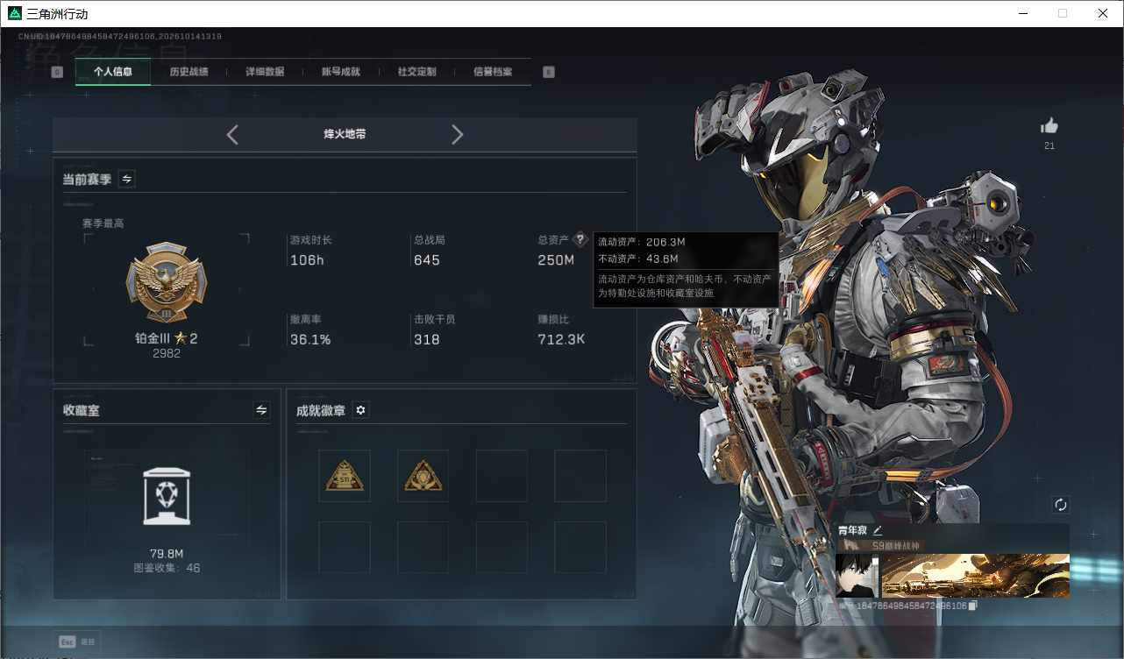Select the second achievement badge
The width and height of the screenshot is (1124, 659).
(x=423, y=476)
